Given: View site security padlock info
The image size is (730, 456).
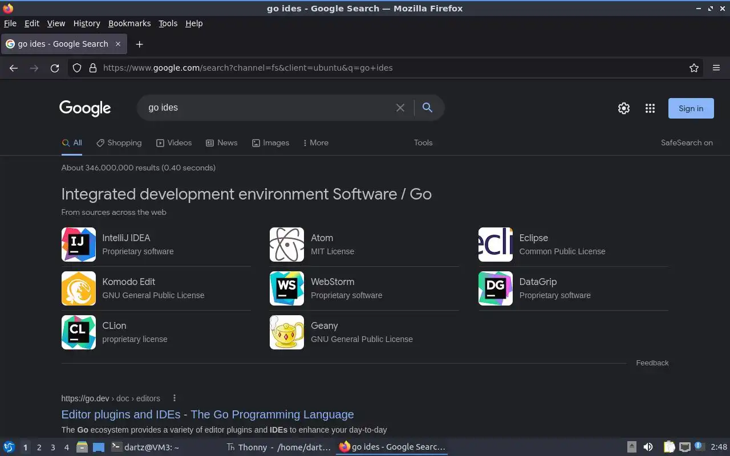Looking at the screenshot, I should tap(93, 68).
